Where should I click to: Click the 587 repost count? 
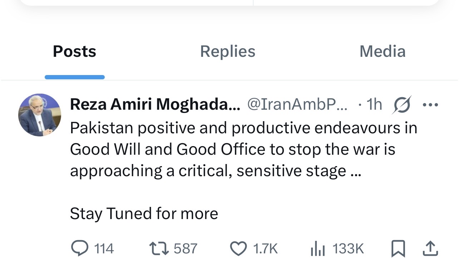pyautogui.click(x=186, y=248)
